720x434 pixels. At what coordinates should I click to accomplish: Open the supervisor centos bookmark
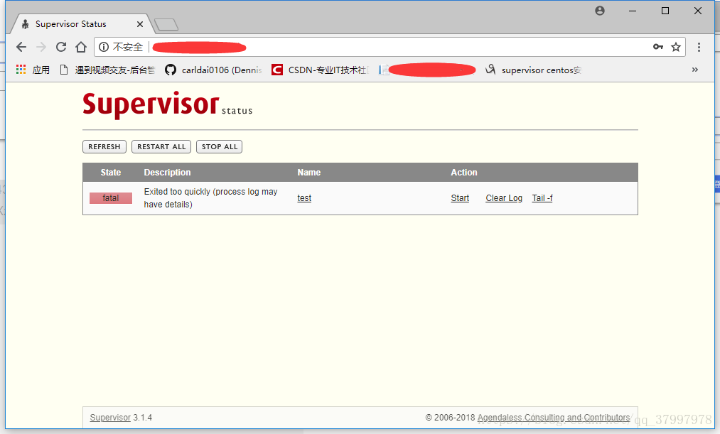tap(534, 70)
